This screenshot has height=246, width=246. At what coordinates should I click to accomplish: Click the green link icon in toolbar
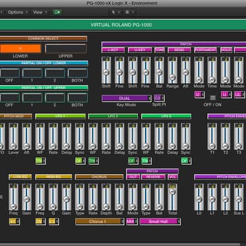(x=57, y=12)
